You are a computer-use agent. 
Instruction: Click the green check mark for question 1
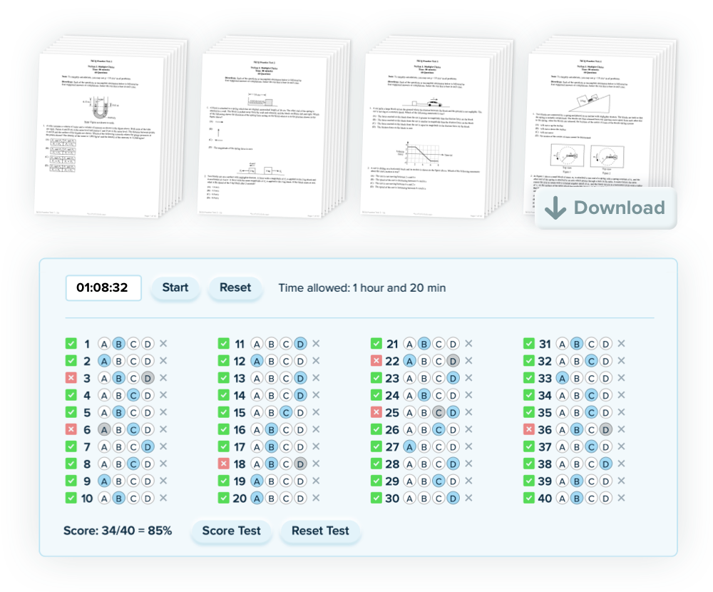(x=71, y=344)
